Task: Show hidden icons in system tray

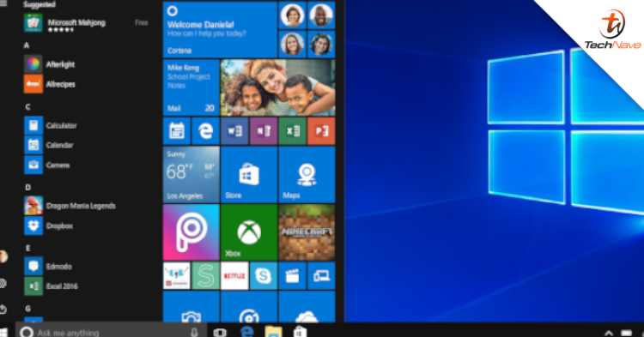Action: point(609,334)
